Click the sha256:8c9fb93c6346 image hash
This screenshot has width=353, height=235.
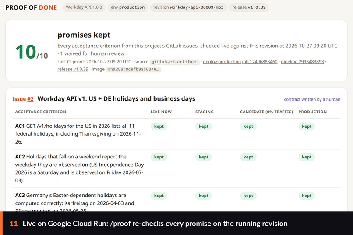pyautogui.click(x=133, y=69)
